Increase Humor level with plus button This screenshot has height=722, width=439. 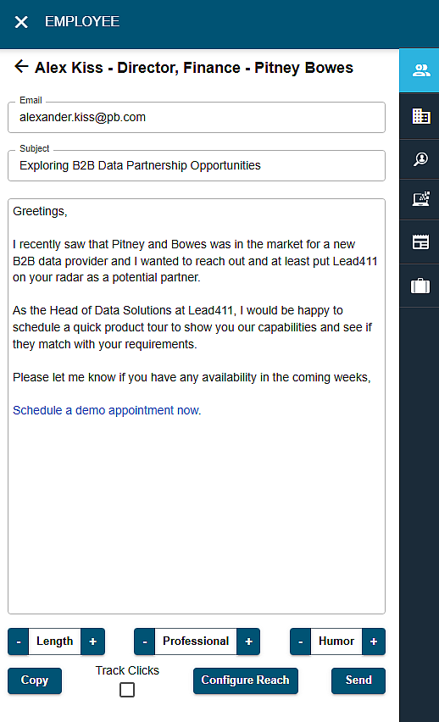pyautogui.click(x=374, y=641)
